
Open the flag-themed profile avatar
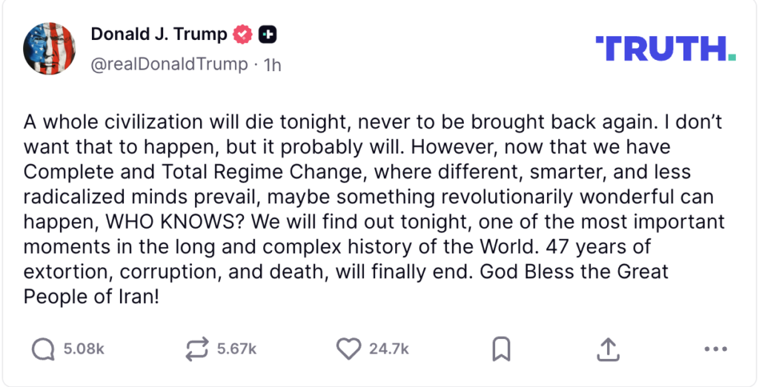[50, 49]
